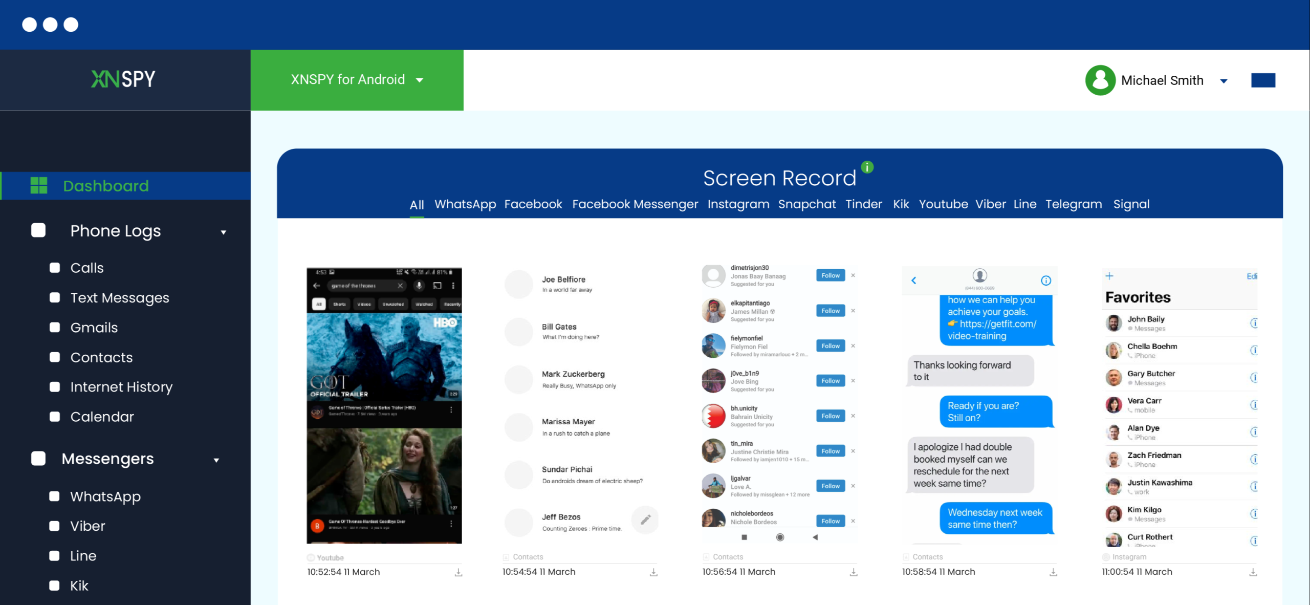Viewport: 1310px width, 605px height.
Task: Click the getfit.com video-training link
Action: [x=992, y=330]
